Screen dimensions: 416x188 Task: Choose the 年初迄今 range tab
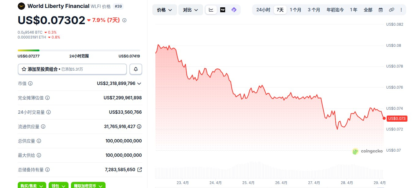point(335,10)
